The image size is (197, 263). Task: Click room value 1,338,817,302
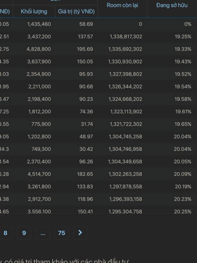pos(125,36)
